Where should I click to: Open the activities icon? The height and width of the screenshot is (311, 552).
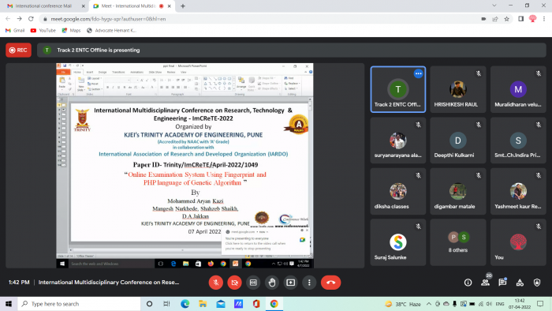point(520,283)
